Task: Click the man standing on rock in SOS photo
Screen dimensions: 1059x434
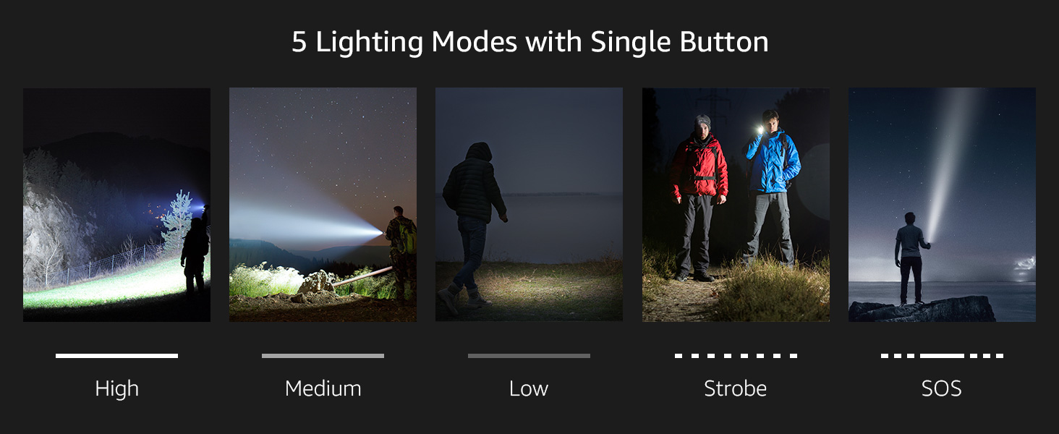Action: [911, 258]
